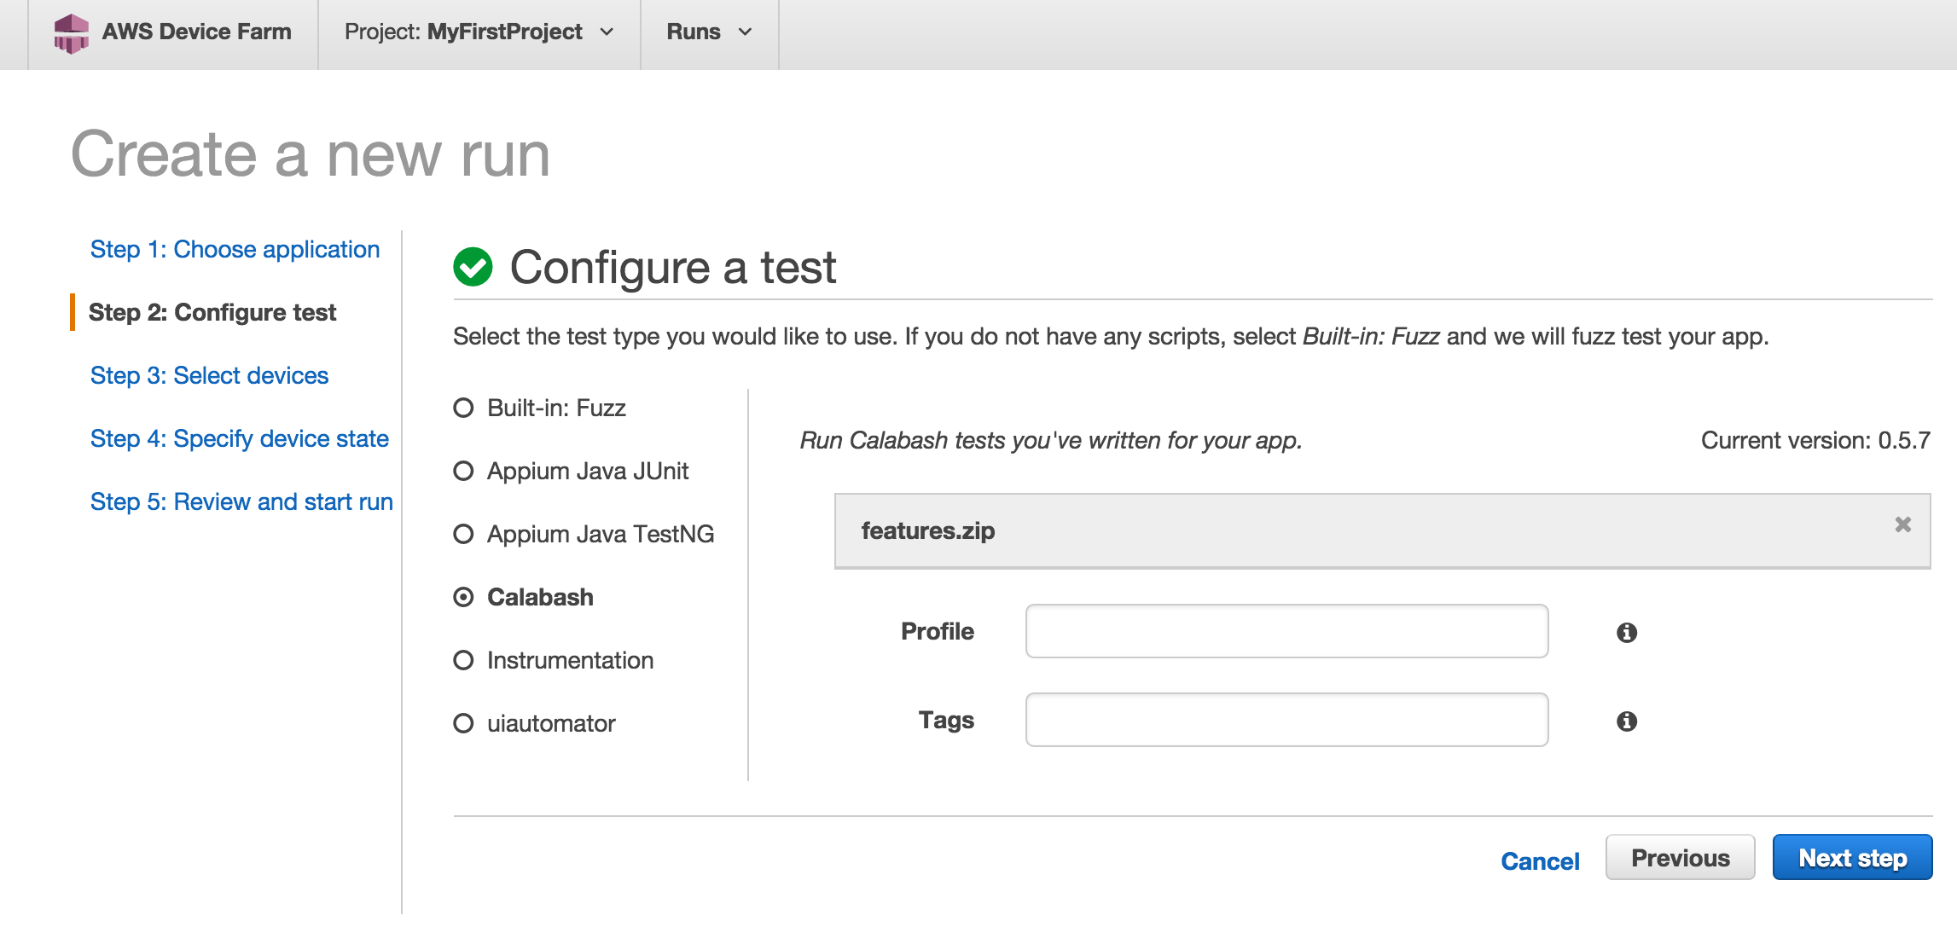1957x950 pixels.
Task: Select Appium Java TestNG test type
Action: pyautogui.click(x=463, y=535)
